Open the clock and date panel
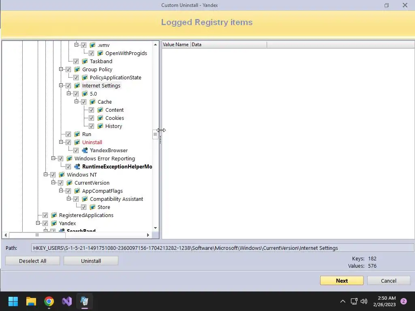Screen dimensions: 415x311 click(384, 301)
